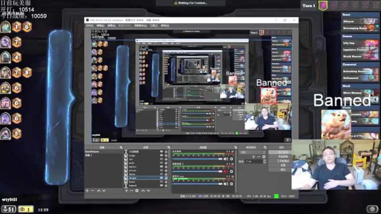Click the pig Banned minion portrait

point(336,124)
